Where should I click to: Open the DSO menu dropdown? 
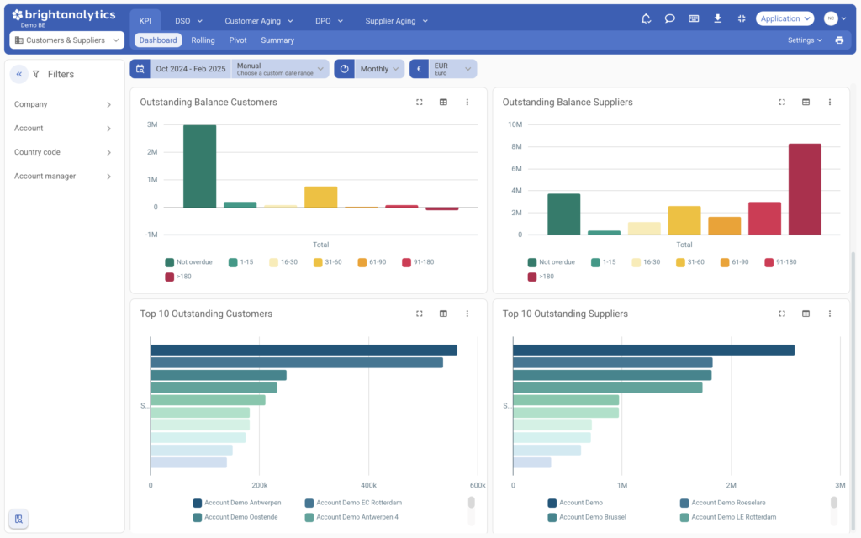(189, 21)
